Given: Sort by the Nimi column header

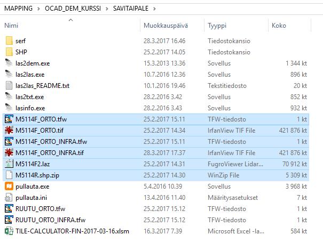Looking at the screenshot, I should [11, 26].
